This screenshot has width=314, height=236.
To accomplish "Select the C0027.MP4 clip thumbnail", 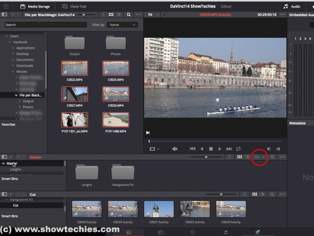I will pos(75,94).
